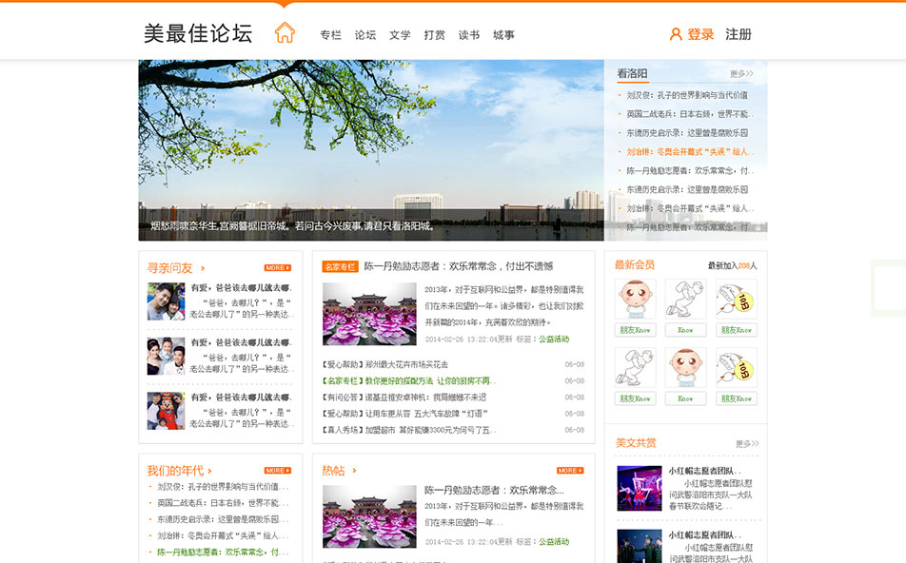The height and width of the screenshot is (563, 906).
Task: Click the orange home icon in header
Action: [285, 33]
